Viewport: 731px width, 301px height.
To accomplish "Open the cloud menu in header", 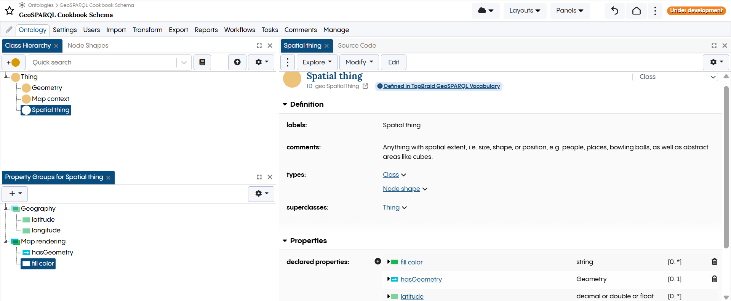I will pos(485,11).
